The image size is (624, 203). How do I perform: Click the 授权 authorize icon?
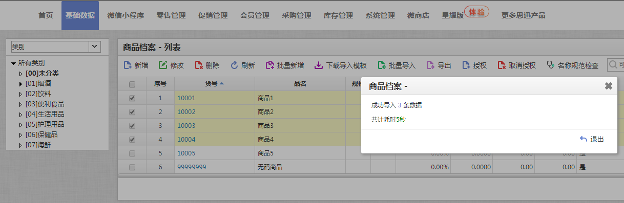click(x=466, y=65)
